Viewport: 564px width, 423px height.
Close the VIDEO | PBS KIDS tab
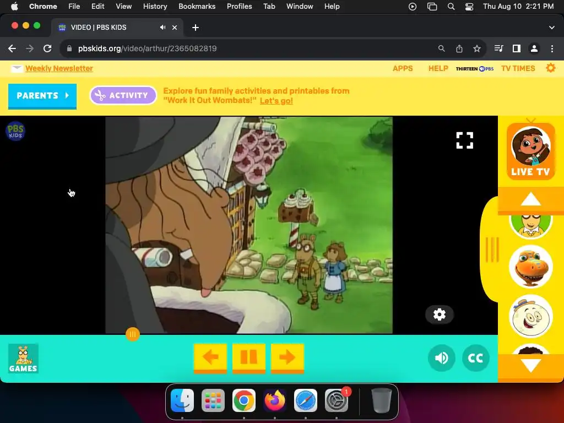pyautogui.click(x=175, y=28)
